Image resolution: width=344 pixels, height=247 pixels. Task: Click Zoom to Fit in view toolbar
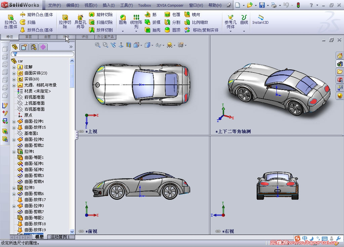click(98, 45)
